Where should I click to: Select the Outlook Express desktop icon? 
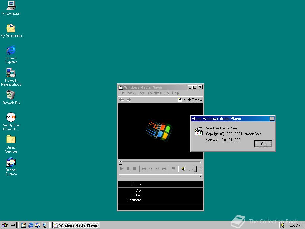[11, 166]
